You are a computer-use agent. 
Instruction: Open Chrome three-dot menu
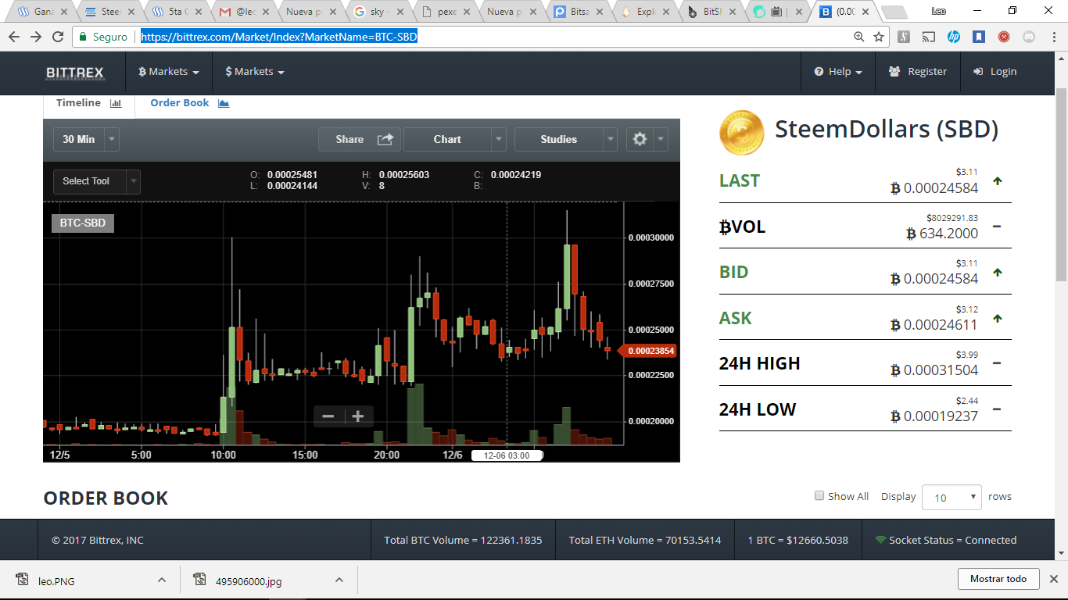pyautogui.click(x=1052, y=37)
